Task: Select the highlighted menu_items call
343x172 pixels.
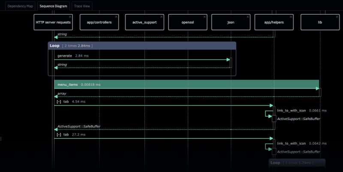Action: coord(187,84)
